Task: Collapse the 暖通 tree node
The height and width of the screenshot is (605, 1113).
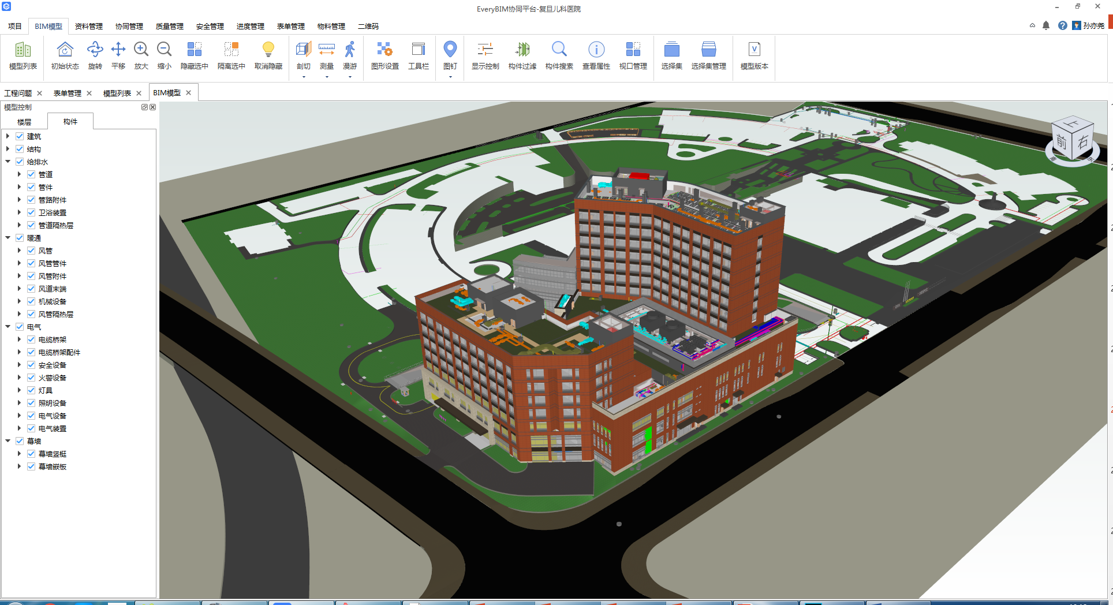Action: point(8,238)
